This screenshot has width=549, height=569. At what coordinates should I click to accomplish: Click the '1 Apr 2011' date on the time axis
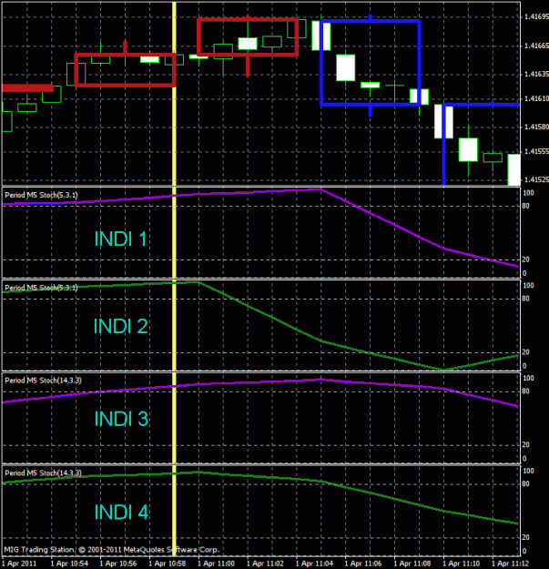19,564
